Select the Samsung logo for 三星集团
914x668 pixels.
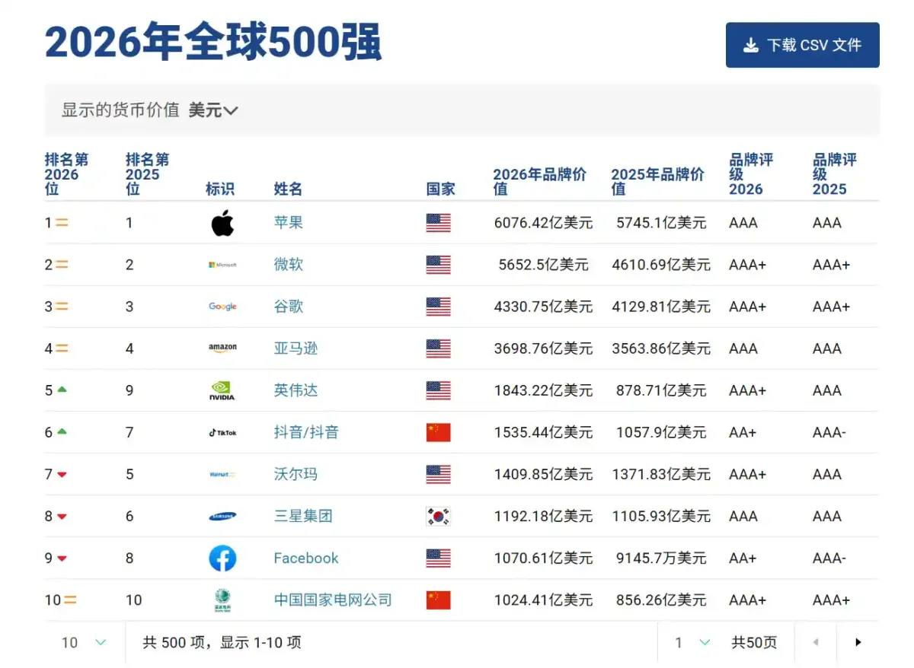click(x=222, y=516)
